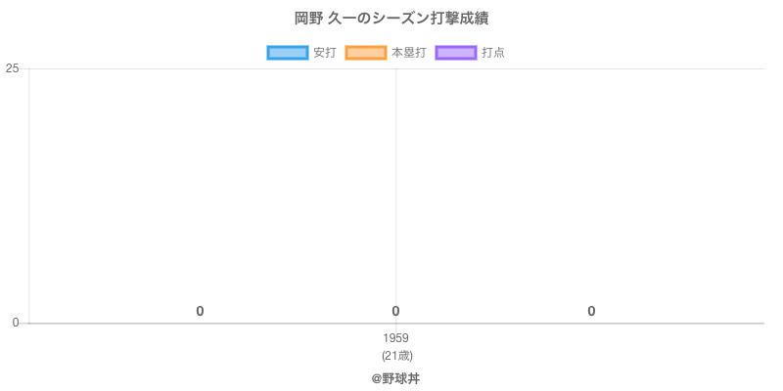Select the 0 tick label on the y-axis
The image size is (783, 391).
coord(16,323)
